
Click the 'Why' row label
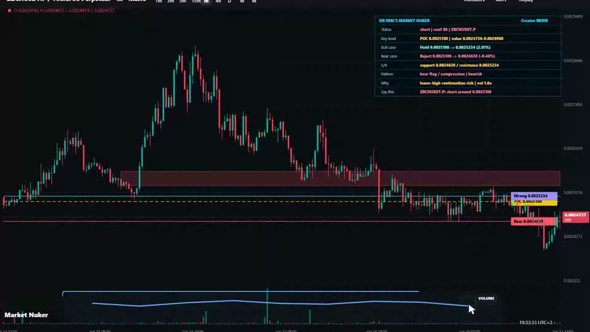coord(385,83)
